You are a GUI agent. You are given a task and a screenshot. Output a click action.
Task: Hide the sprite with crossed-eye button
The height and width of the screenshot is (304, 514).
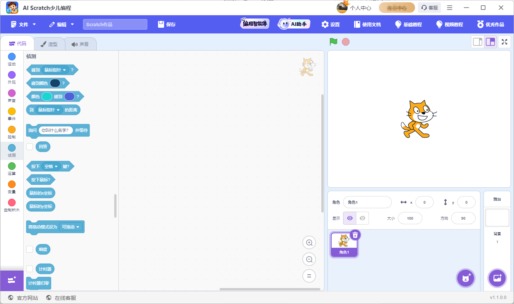point(362,218)
